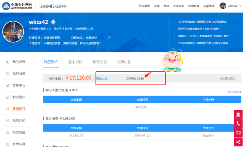Open 书店 in top navigation
243x147 pixels.
tap(166, 6)
